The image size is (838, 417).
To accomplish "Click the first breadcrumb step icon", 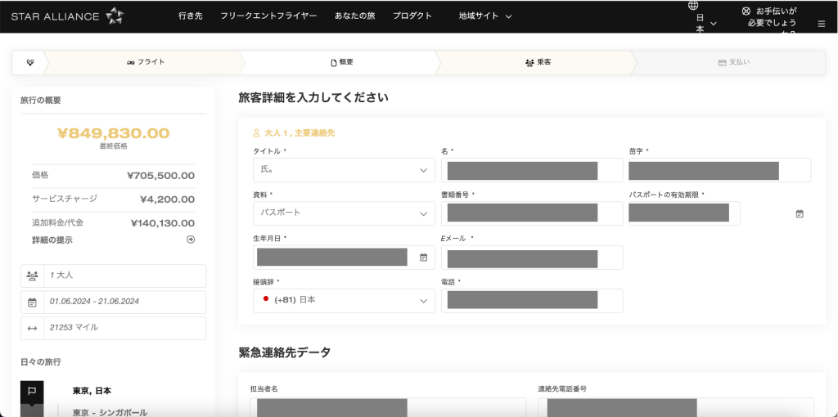I will 29,62.
